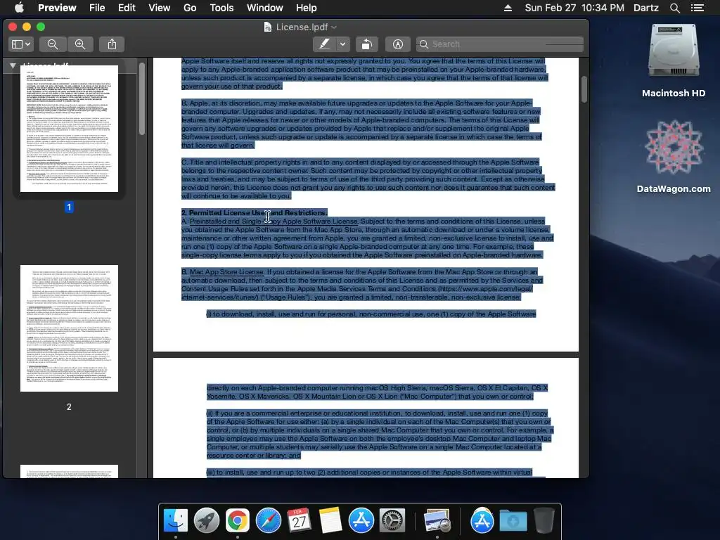This screenshot has width=720, height=540.
Task: Open the Share toolbar button
Action: 112,44
